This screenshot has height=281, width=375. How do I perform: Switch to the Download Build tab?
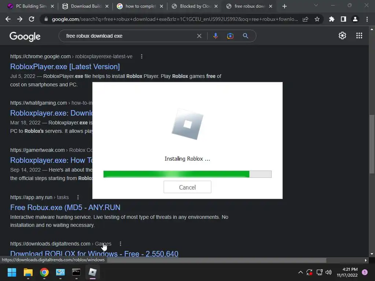(85, 6)
